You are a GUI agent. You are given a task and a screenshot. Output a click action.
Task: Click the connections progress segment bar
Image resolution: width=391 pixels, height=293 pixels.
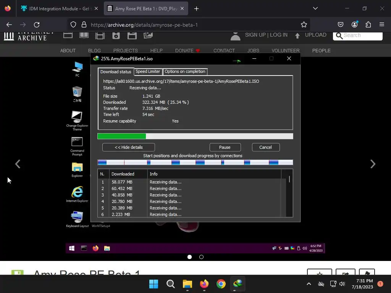(195, 163)
